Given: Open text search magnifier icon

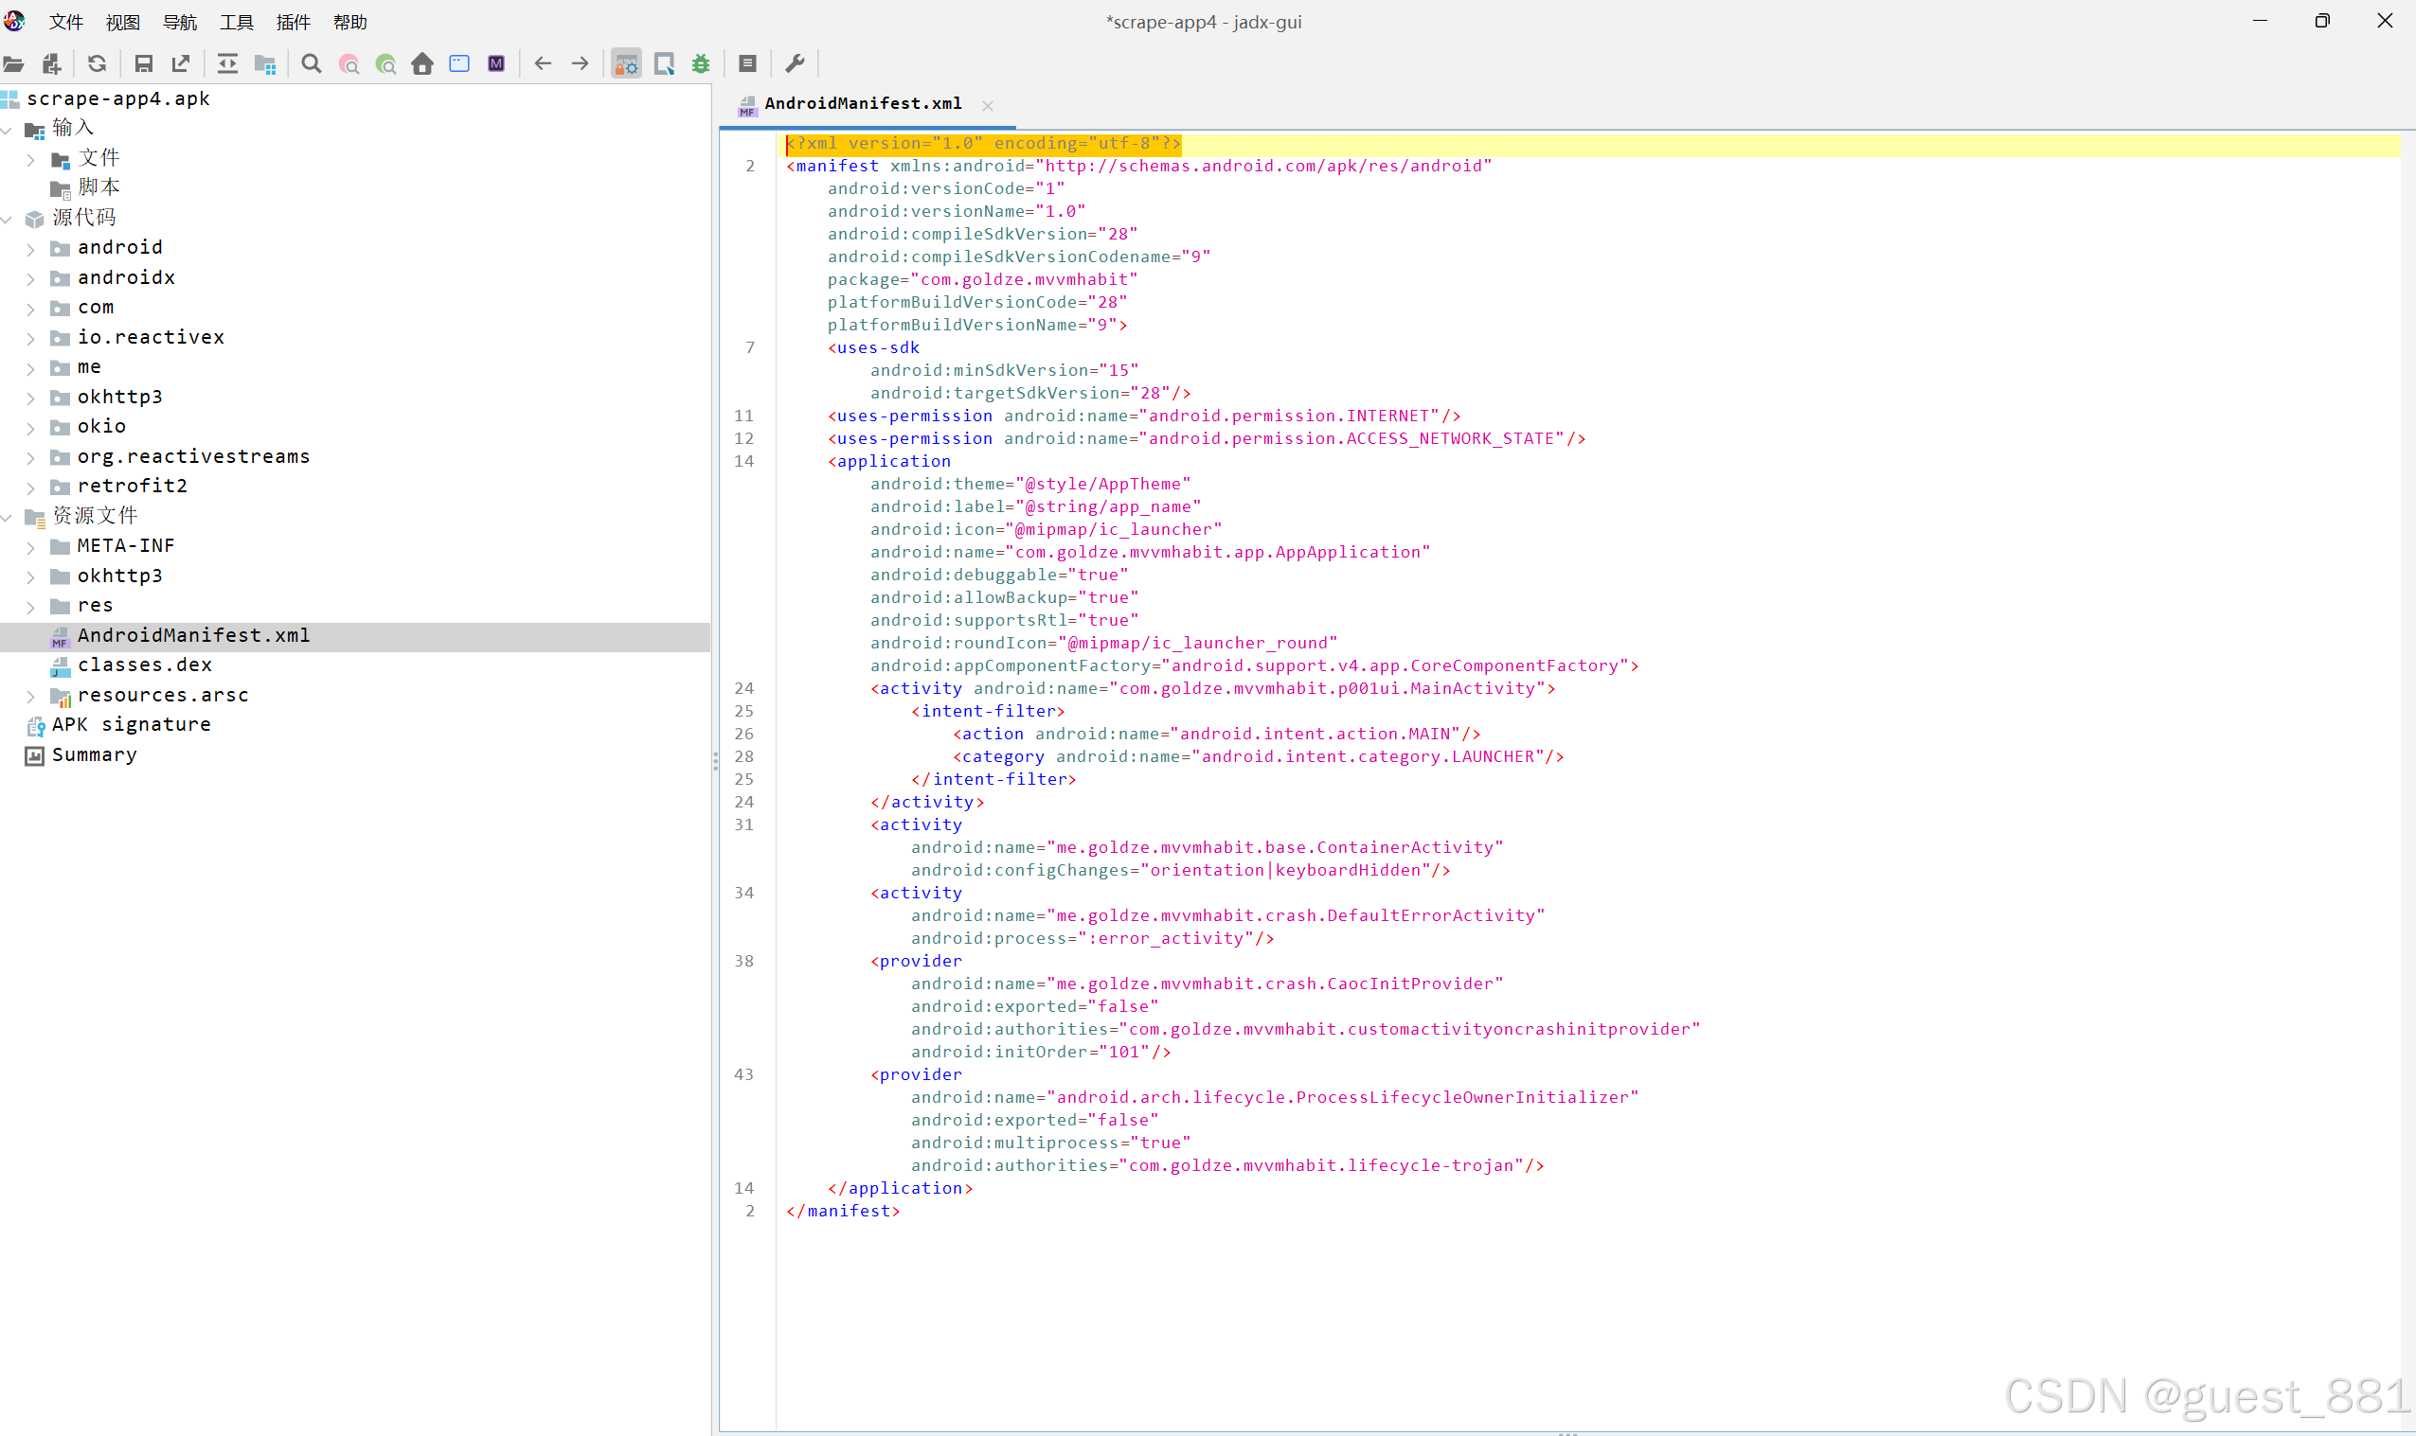Looking at the screenshot, I should pos(311,63).
